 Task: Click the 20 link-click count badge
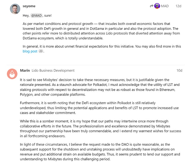pyautogui.click(x=40, y=51)
